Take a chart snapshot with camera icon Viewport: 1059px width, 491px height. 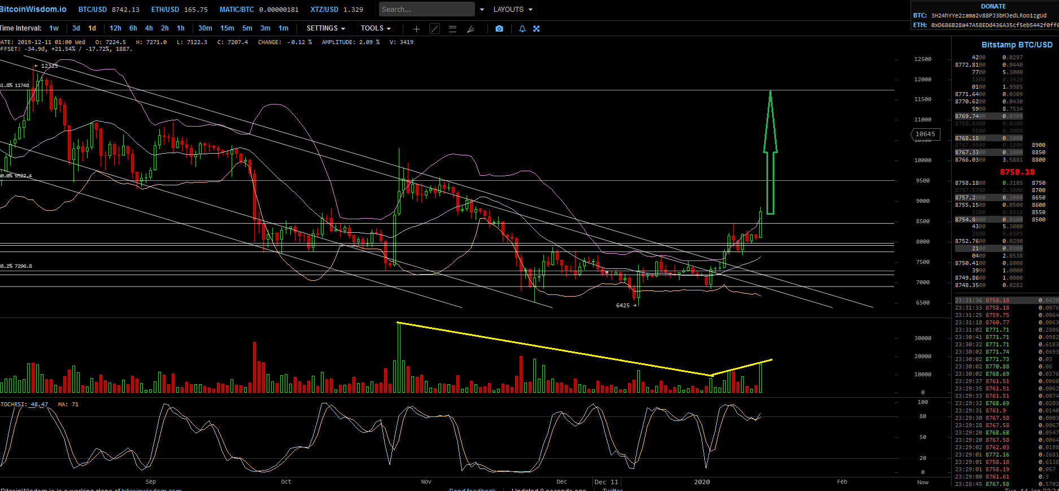point(499,29)
